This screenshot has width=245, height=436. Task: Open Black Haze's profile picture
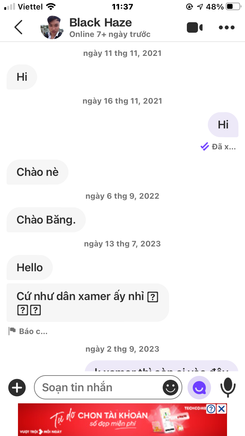coord(52,27)
